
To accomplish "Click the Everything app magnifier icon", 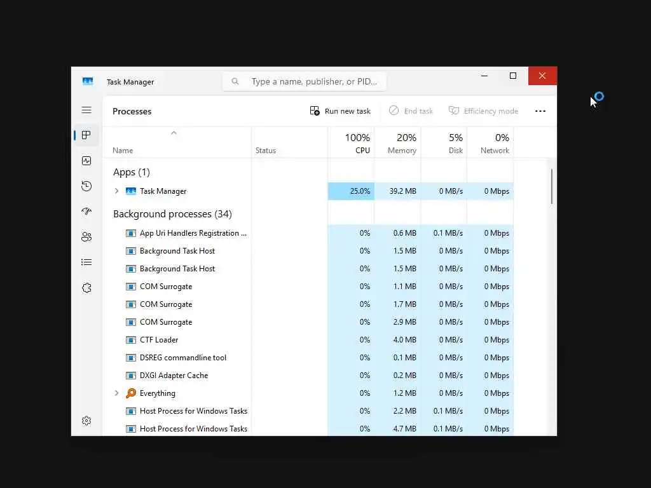I will pos(131,393).
